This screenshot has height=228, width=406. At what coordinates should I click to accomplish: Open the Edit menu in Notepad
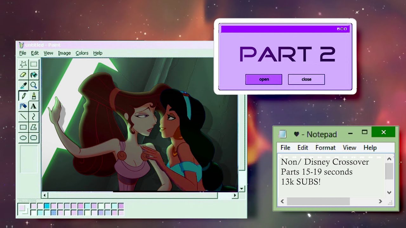click(303, 148)
